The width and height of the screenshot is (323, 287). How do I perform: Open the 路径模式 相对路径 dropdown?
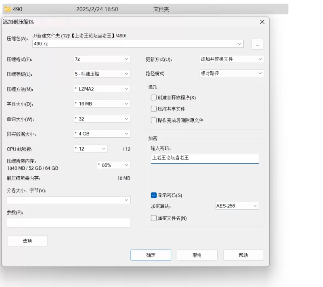pos(232,73)
